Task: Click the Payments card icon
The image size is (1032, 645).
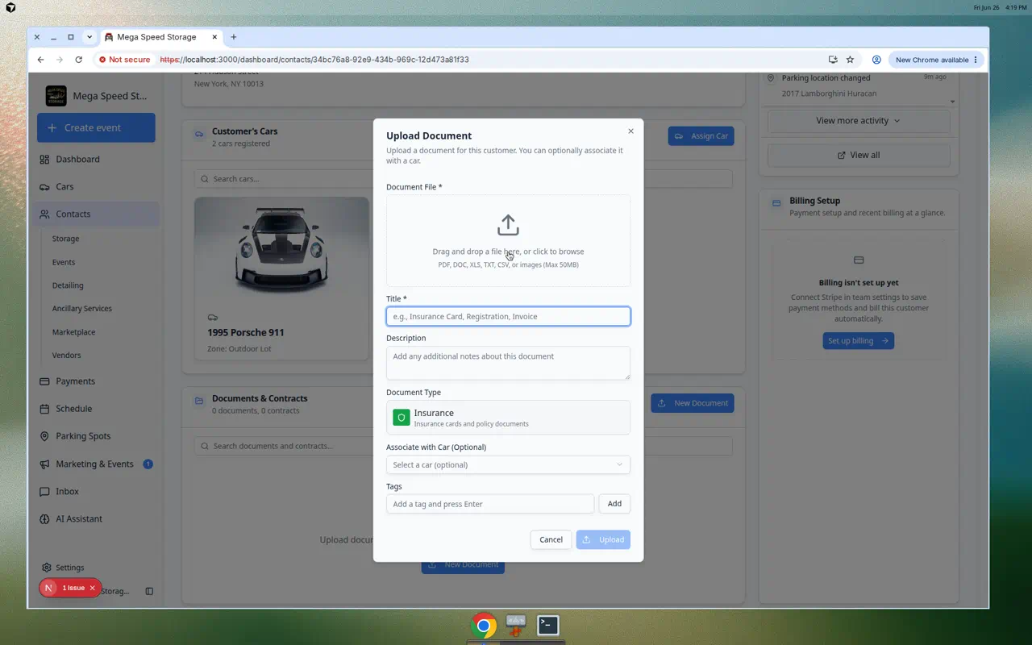Action: tap(44, 381)
